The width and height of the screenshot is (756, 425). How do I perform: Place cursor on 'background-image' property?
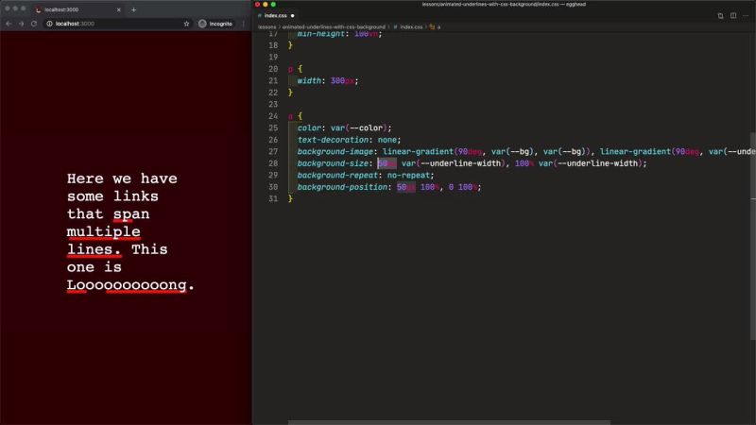[x=335, y=151]
